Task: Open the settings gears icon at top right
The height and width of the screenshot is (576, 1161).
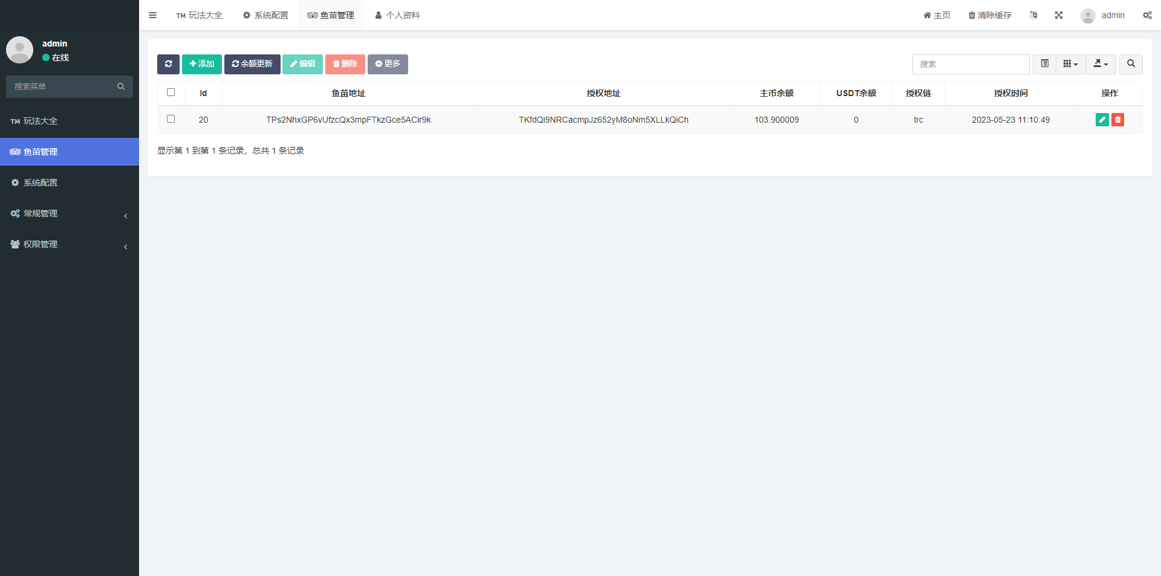Action: coord(1147,15)
